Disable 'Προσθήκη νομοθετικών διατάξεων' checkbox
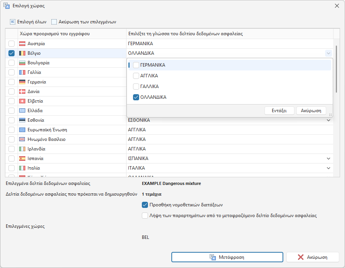The width and height of the screenshot is (345, 268). coord(145,205)
